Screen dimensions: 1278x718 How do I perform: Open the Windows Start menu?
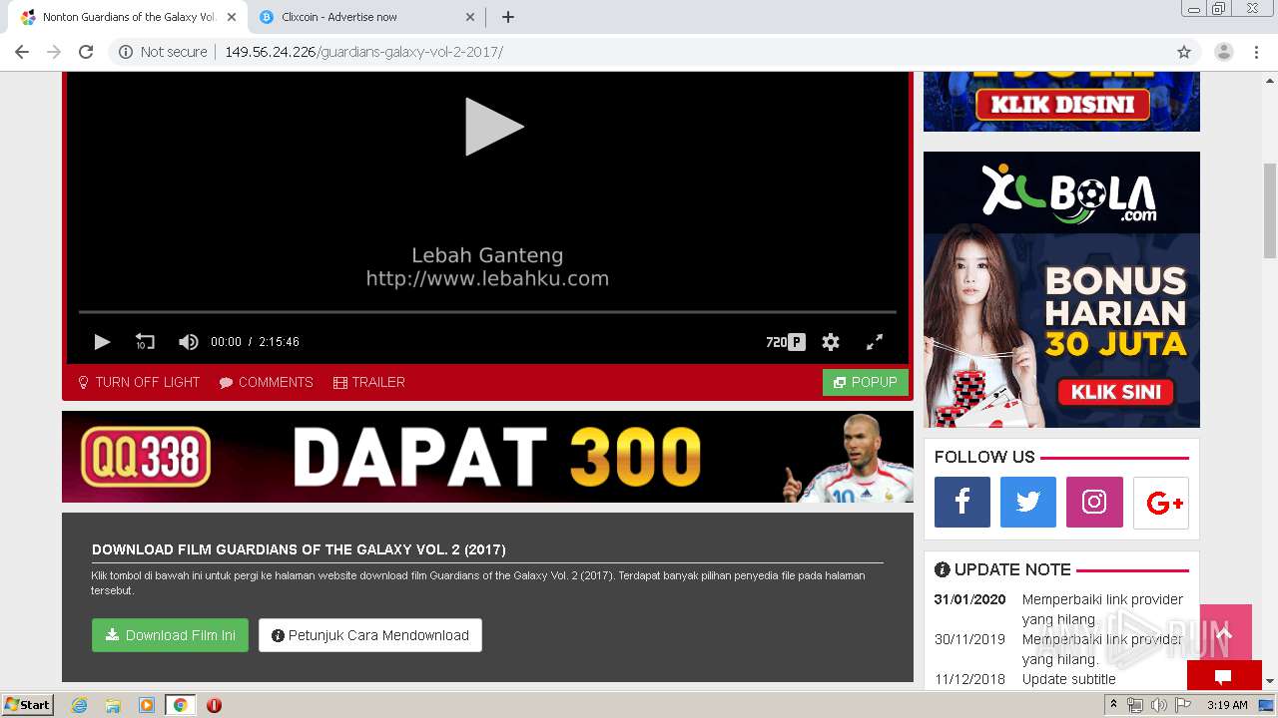[28, 705]
